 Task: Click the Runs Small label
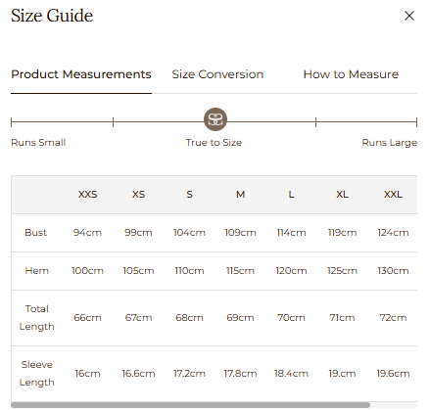38,143
